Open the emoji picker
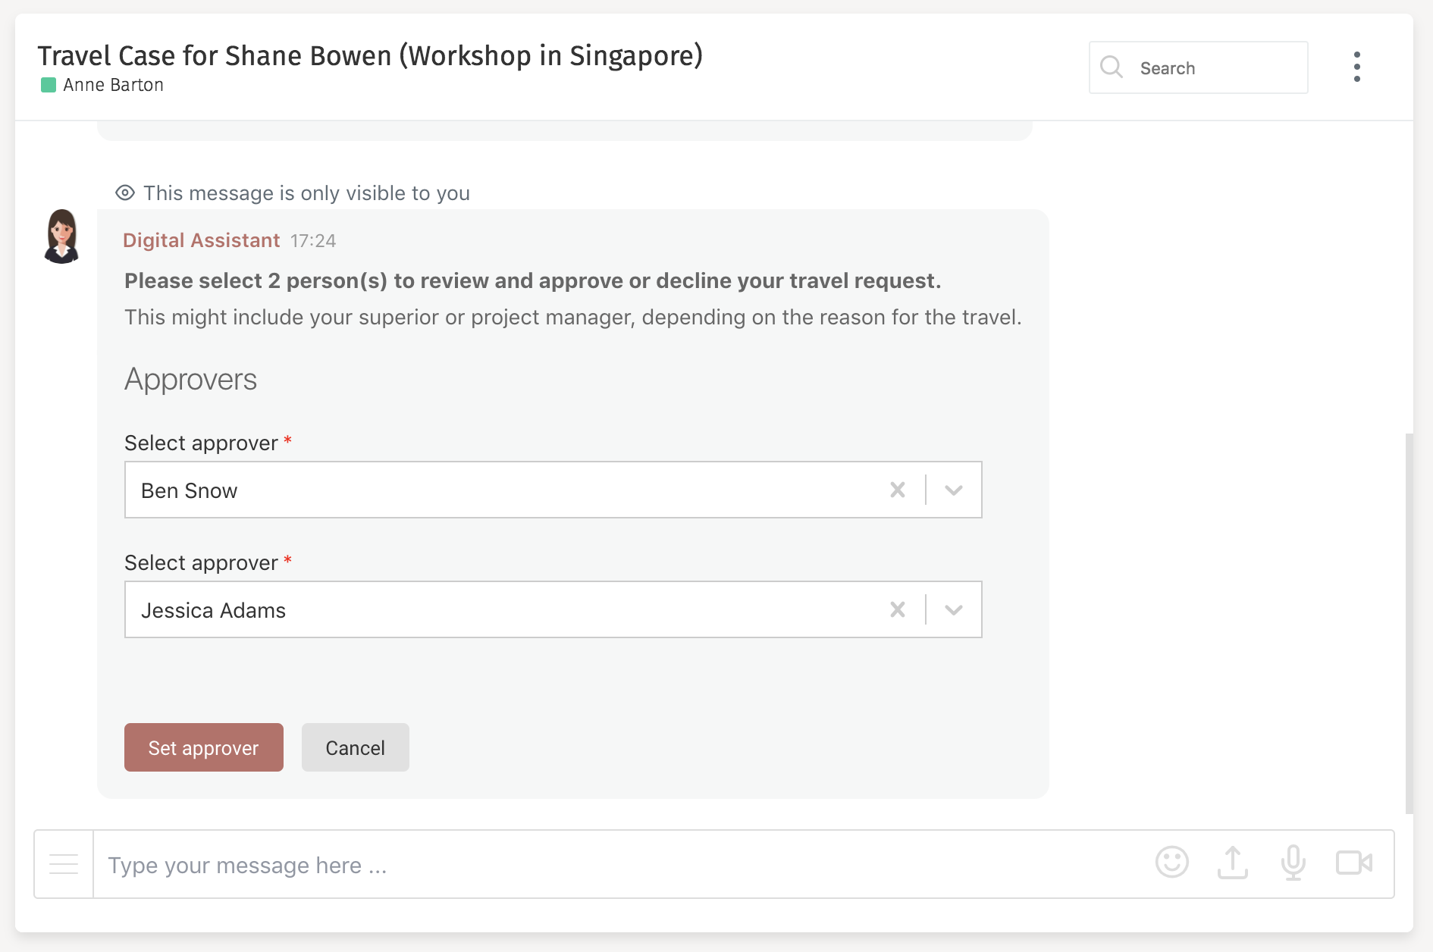 [x=1171, y=863]
